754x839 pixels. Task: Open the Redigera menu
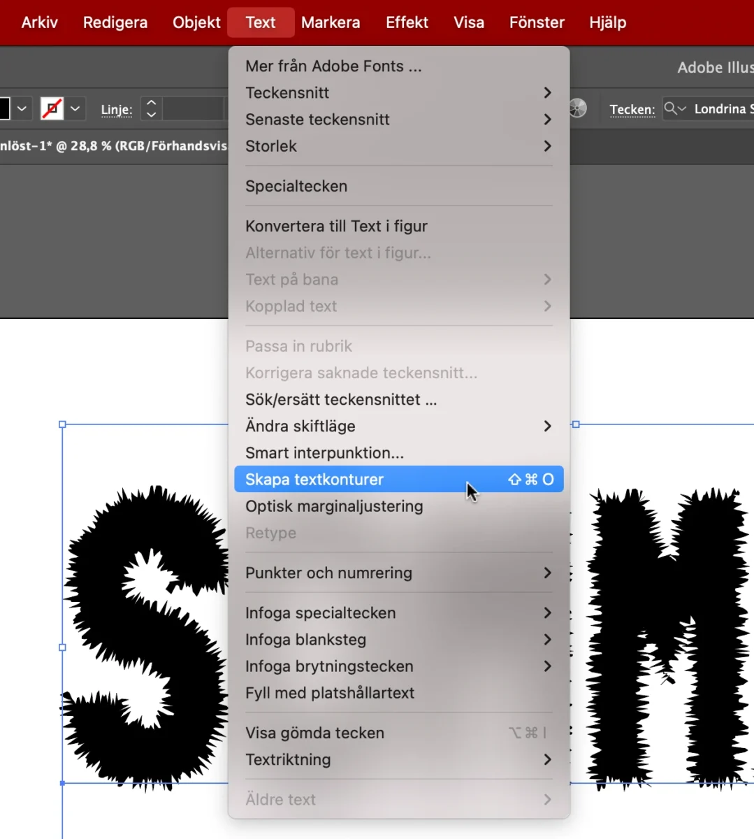pos(115,22)
